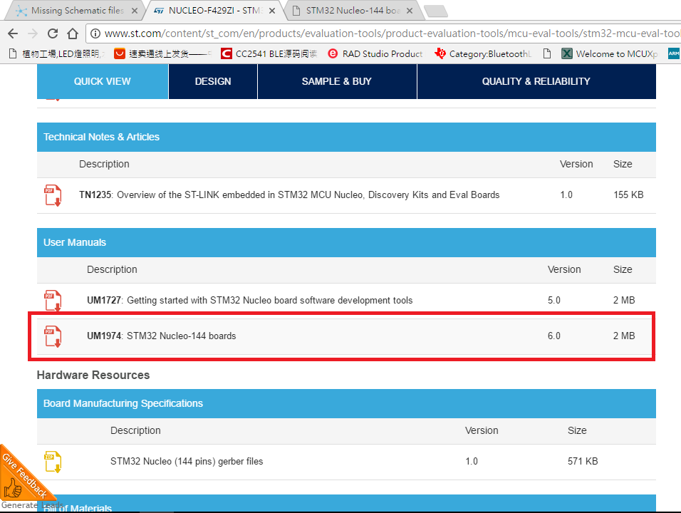Click the browser Forward arrow
Screen dimensions: 681x513
33,33
